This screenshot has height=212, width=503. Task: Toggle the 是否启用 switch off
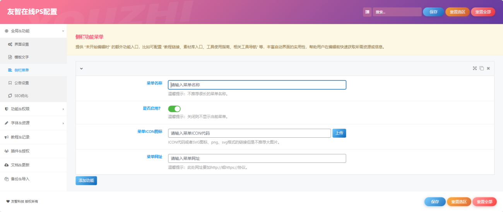(x=174, y=109)
